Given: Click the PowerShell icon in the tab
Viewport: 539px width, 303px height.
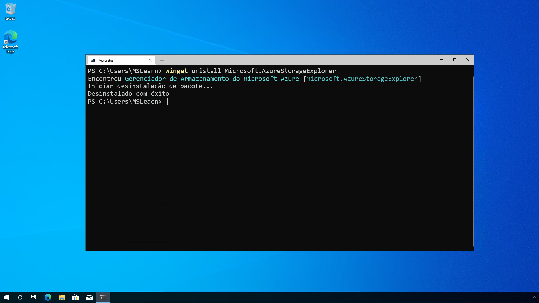Looking at the screenshot, I should click(93, 60).
